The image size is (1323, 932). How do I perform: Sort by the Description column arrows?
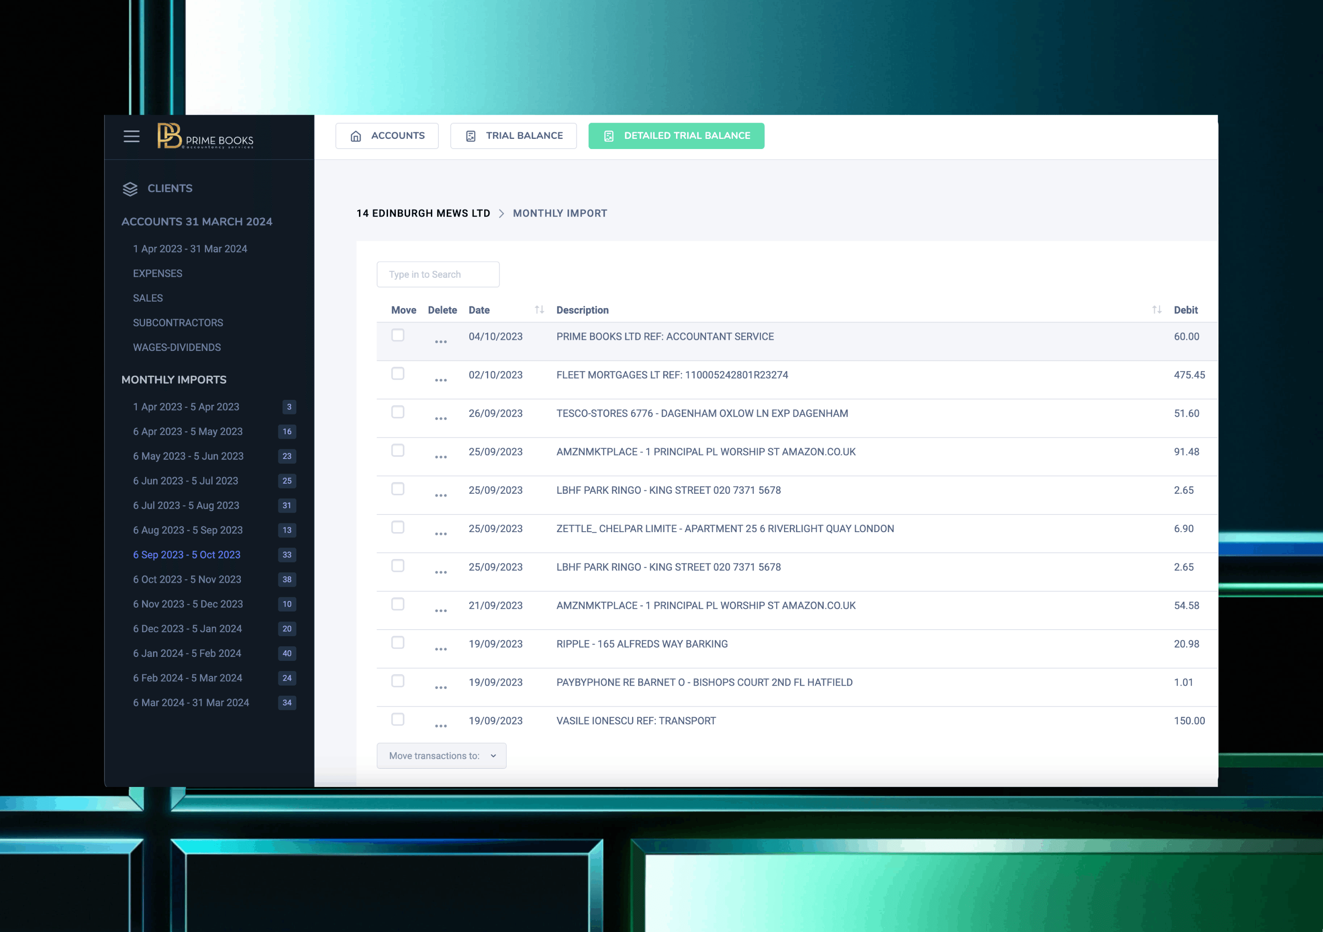pos(1156,310)
